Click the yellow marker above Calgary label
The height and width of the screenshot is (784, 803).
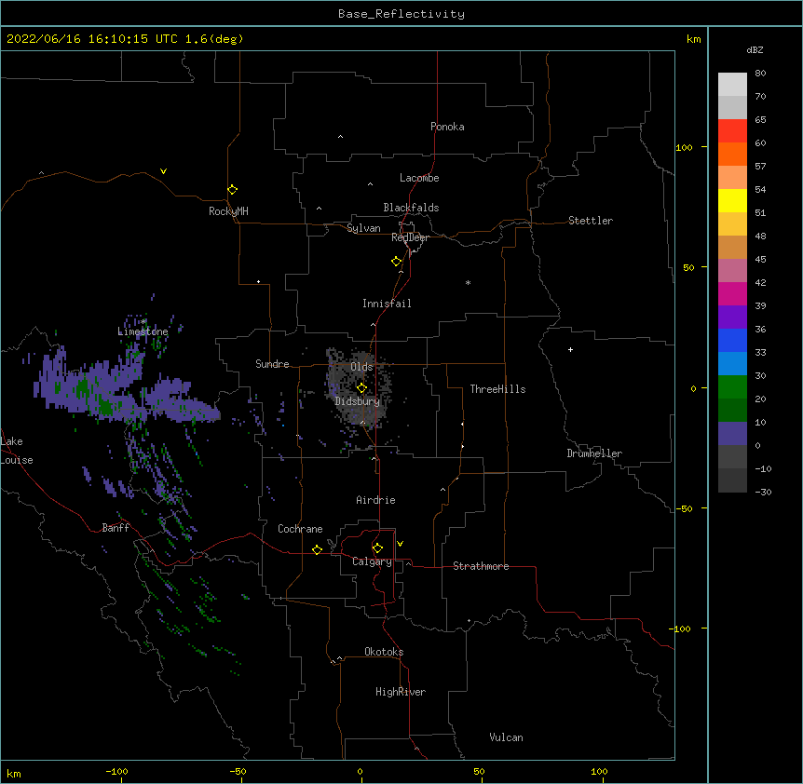377,548
